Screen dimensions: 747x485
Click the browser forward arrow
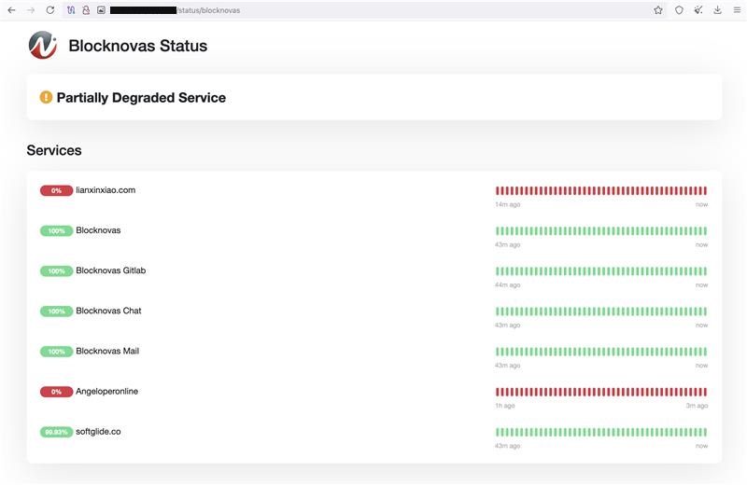coord(30,10)
